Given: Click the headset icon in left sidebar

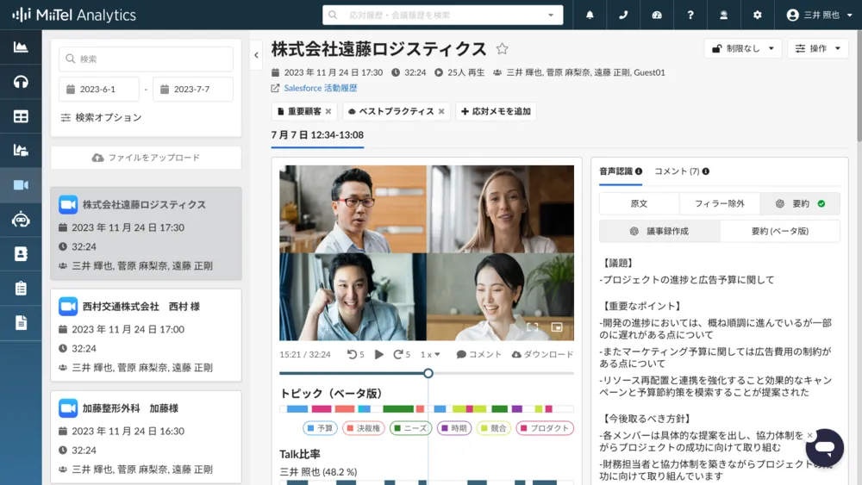Looking at the screenshot, I should point(21,82).
